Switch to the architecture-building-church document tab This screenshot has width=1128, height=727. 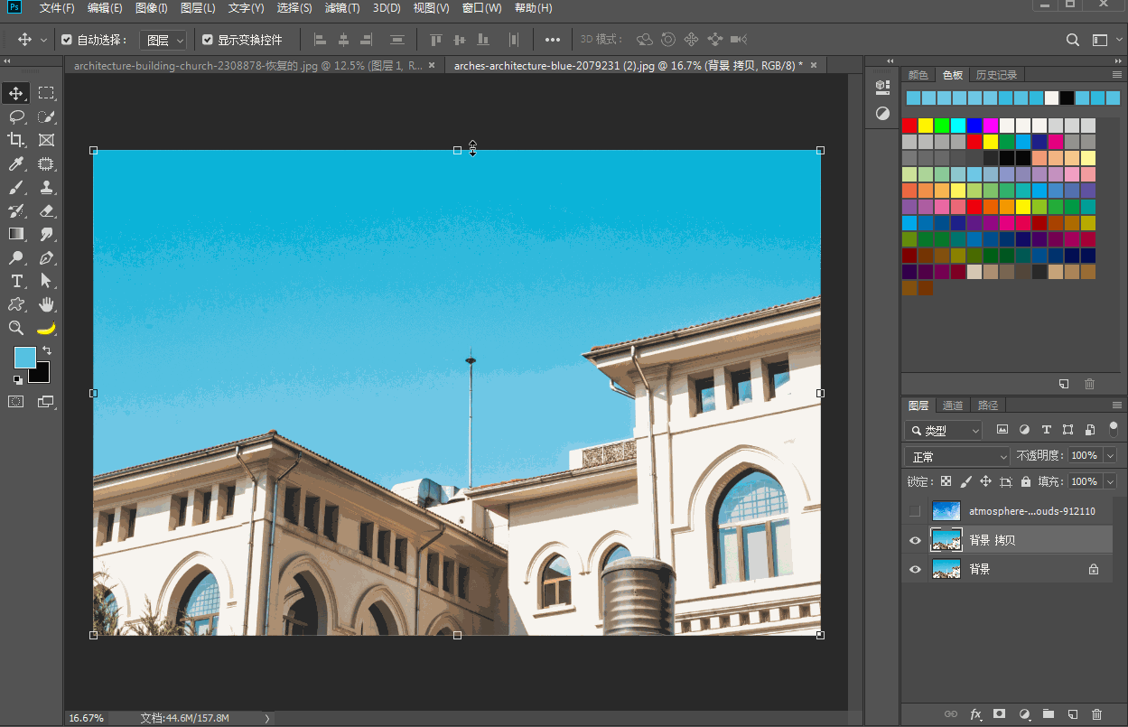248,65
